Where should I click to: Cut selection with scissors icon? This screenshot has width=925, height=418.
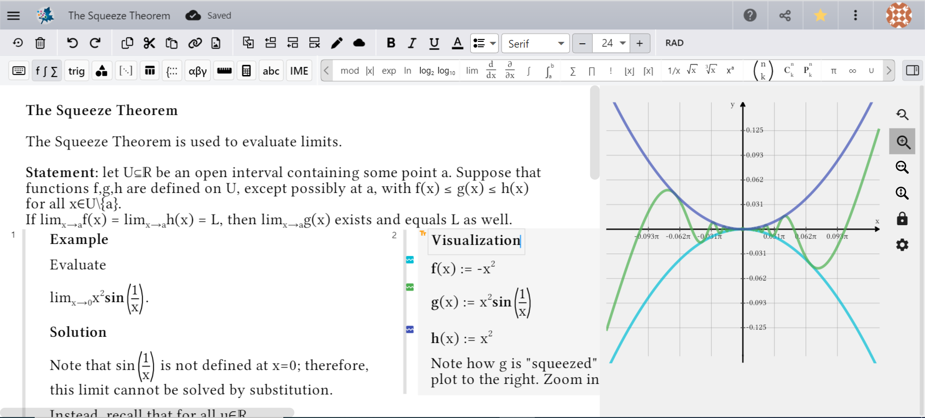click(149, 43)
